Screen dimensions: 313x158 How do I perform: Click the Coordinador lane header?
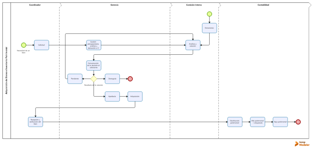tap(35, 5)
